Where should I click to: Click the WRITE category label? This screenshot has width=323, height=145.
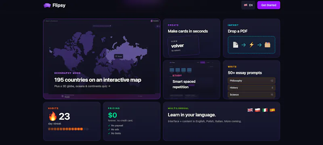point(232,67)
